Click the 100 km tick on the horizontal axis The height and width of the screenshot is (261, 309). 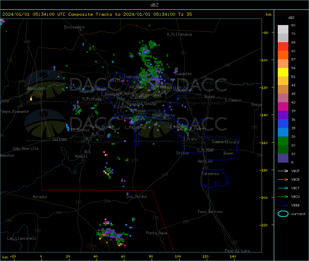click(178, 256)
